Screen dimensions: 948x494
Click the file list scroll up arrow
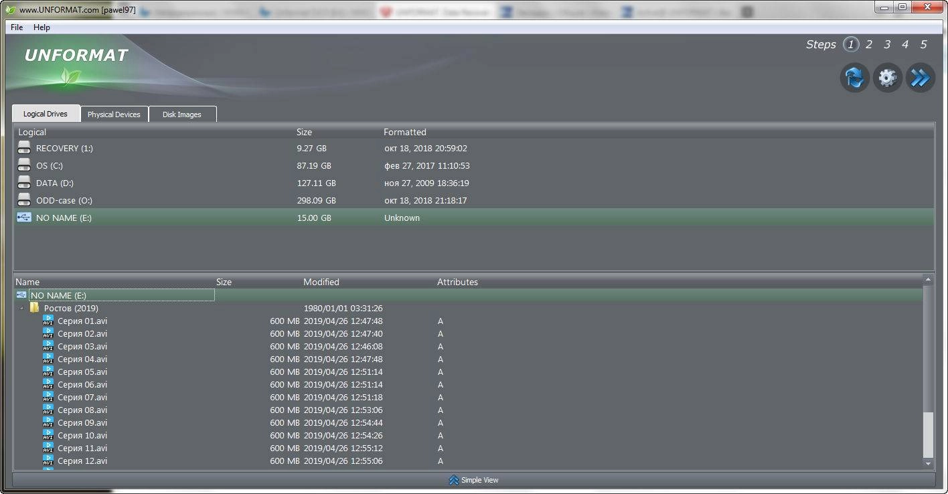tap(928, 279)
